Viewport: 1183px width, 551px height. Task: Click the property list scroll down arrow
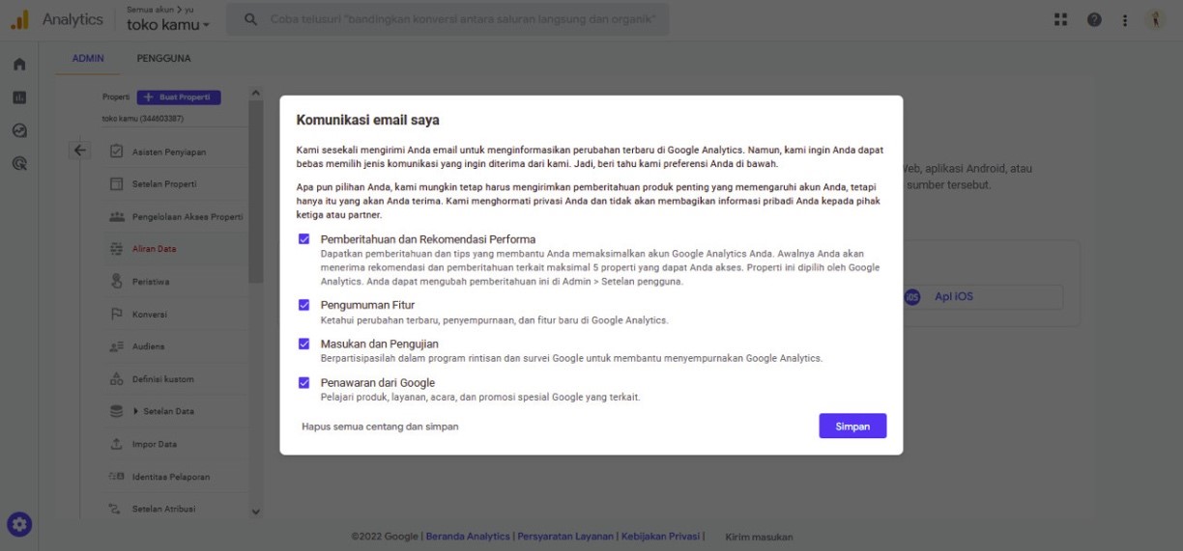click(255, 511)
